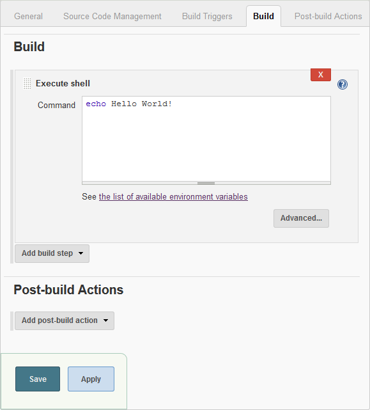
Task: Focus the Command text area
Action: [206, 139]
